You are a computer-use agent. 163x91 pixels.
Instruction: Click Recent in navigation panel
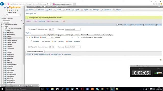(4, 18)
